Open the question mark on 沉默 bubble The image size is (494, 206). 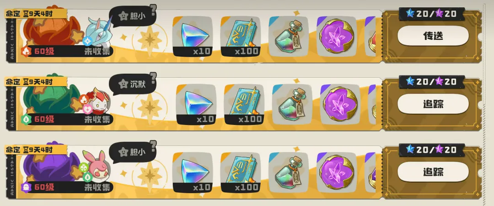(153, 78)
